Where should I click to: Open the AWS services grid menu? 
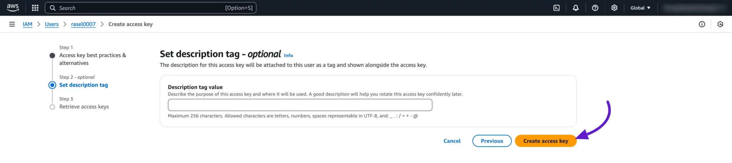coord(35,8)
